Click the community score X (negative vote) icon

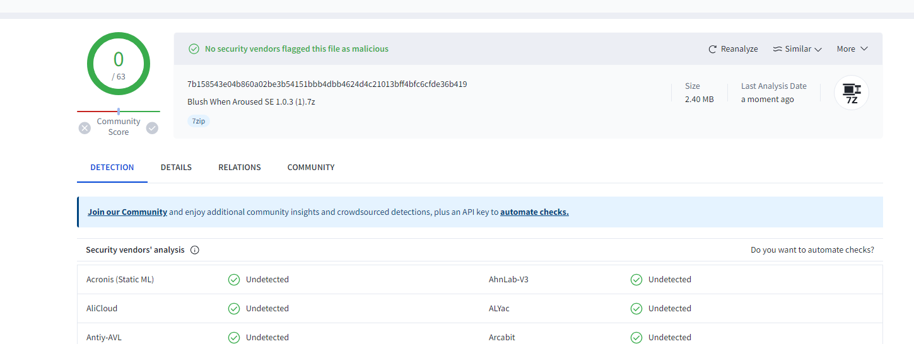click(85, 128)
